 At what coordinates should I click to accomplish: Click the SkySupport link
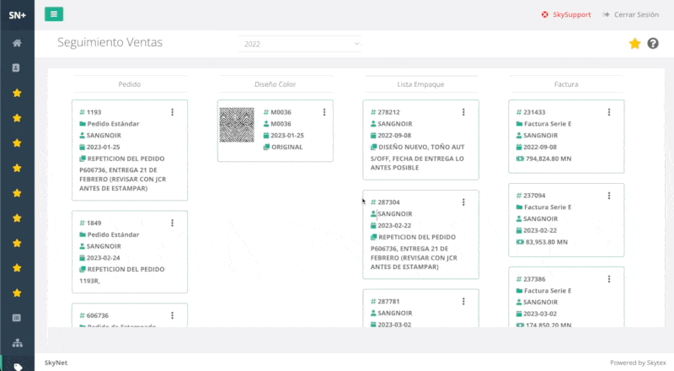coord(566,14)
